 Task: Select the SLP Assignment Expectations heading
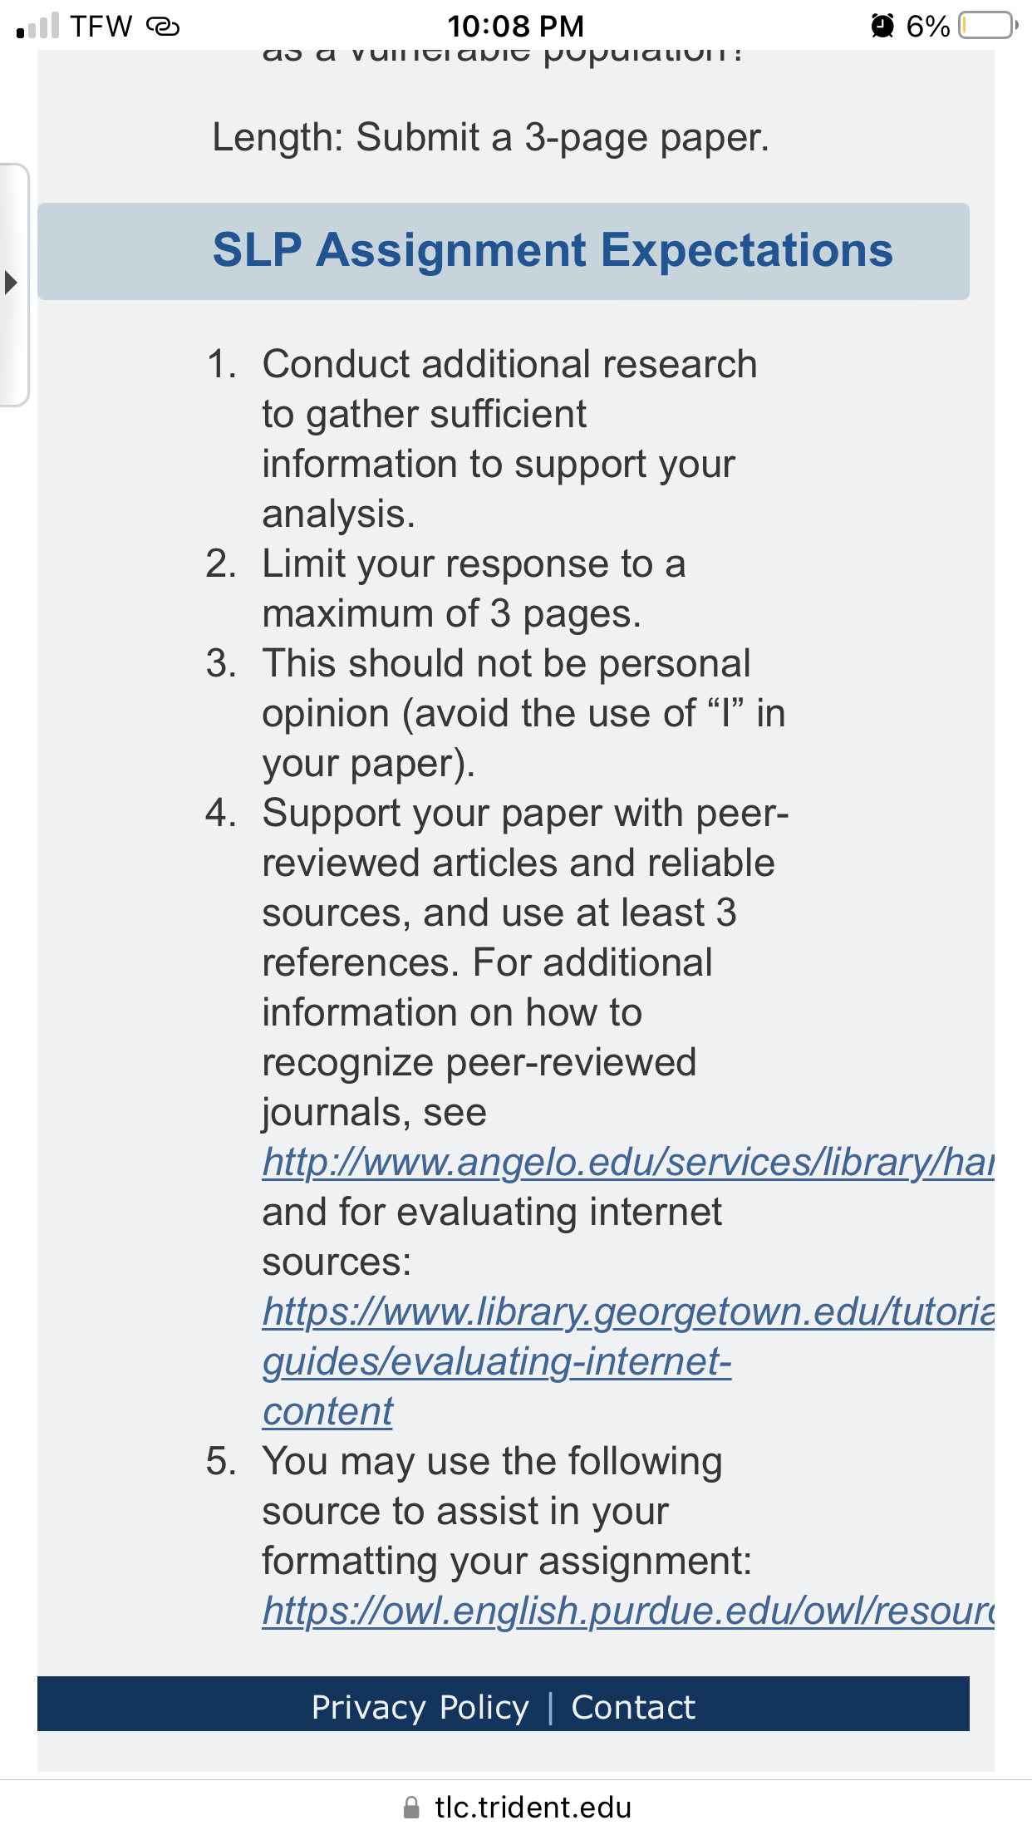pos(553,250)
